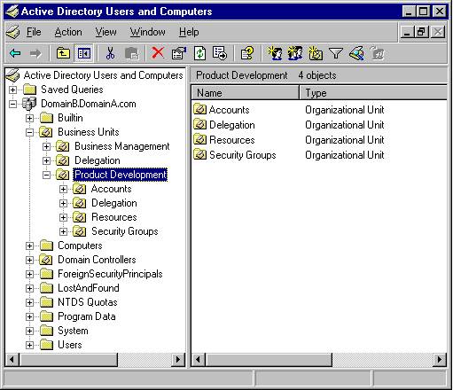Create a new user via toolbar icon

pyautogui.click(x=275, y=53)
